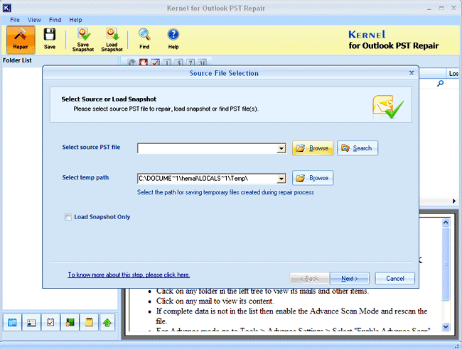Click the preview pane scrollbar up arrow
The image size is (462, 349).
tap(446, 222)
